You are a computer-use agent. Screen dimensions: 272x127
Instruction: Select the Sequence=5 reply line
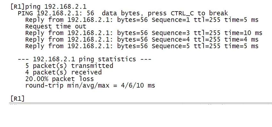(142, 46)
